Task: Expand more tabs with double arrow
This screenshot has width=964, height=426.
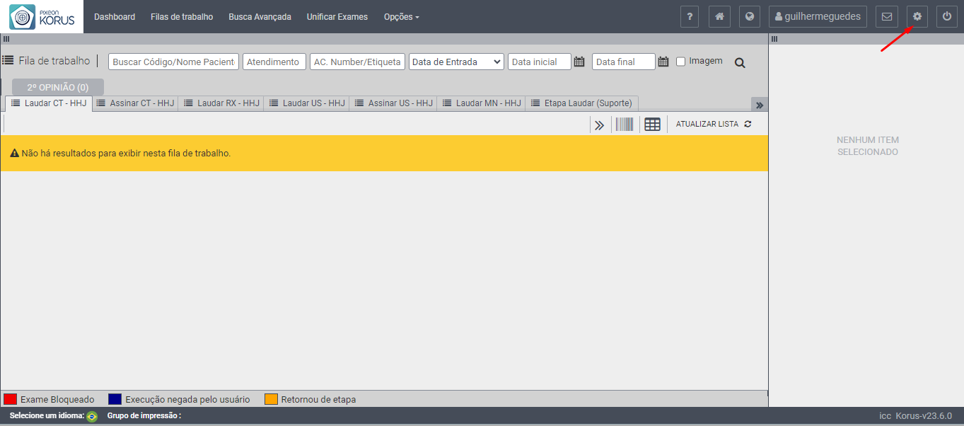Action: pyautogui.click(x=760, y=105)
